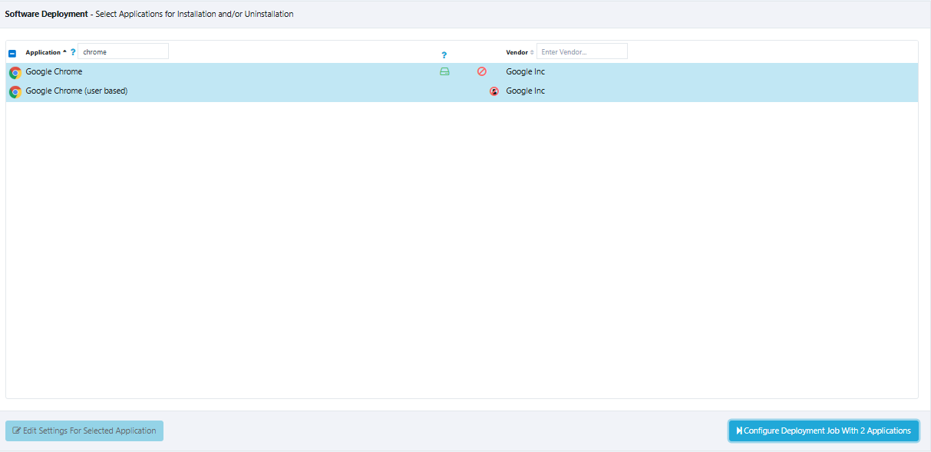Click Google Inc vendor in first row
Viewport: 931px width, 452px height.
[526, 72]
